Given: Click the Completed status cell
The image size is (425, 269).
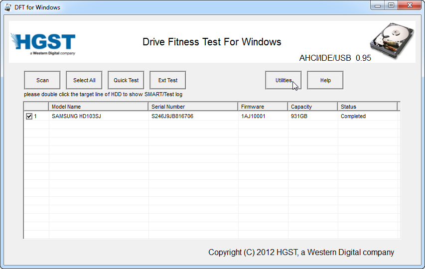Looking at the screenshot, I should coord(368,116).
